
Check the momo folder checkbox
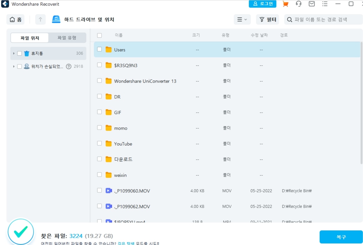(99, 127)
